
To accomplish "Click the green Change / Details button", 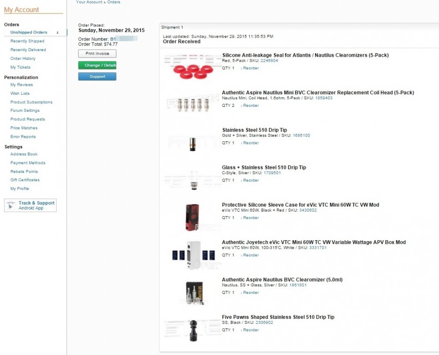I will pos(97,65).
